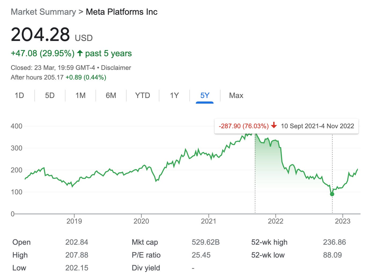
Task: Open the Market Summary breadcrumb link
Action: pos(43,12)
